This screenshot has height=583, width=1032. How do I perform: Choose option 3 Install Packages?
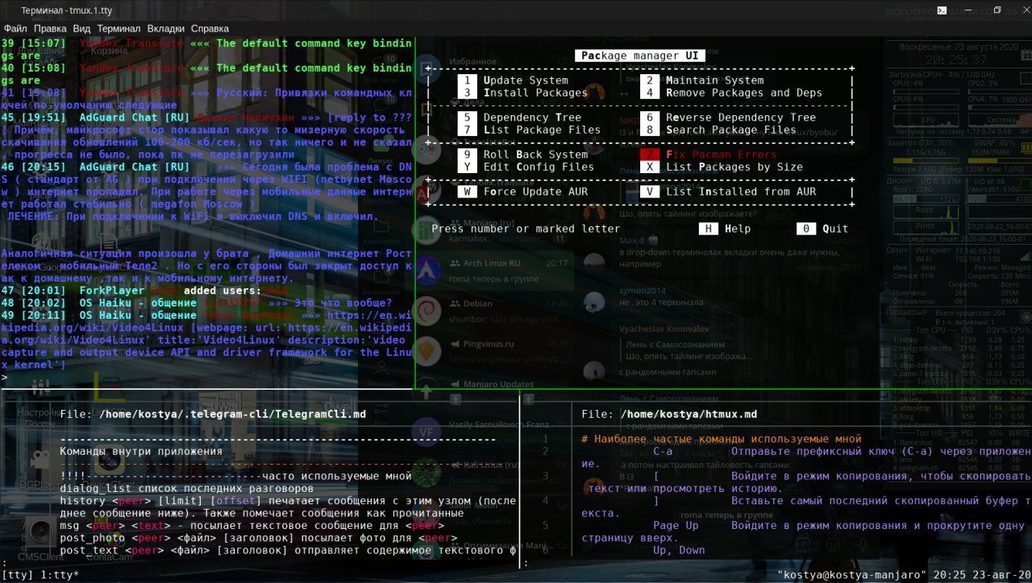tap(523, 93)
